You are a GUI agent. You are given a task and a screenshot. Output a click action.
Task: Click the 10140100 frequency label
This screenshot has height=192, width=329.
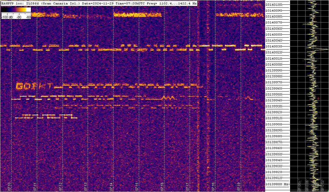tap(273, 5)
